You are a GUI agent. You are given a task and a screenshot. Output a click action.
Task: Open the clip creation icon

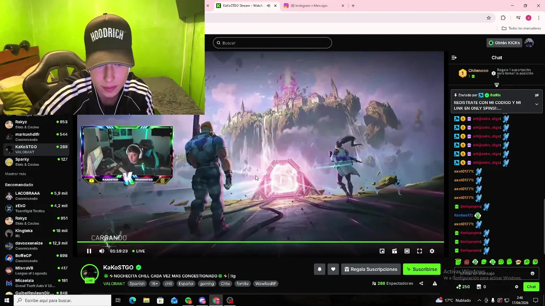point(394,251)
